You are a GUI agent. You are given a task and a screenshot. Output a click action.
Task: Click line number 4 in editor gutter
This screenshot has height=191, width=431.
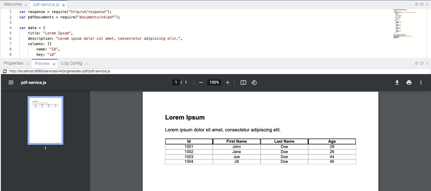pyautogui.click(x=10, y=28)
